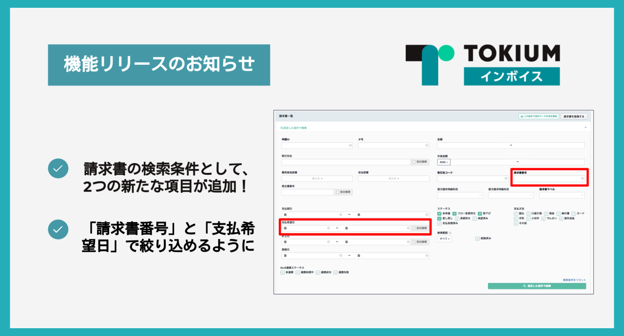Click the 指定した条件で検索 header tab
The image size is (624, 336).
click(x=293, y=128)
